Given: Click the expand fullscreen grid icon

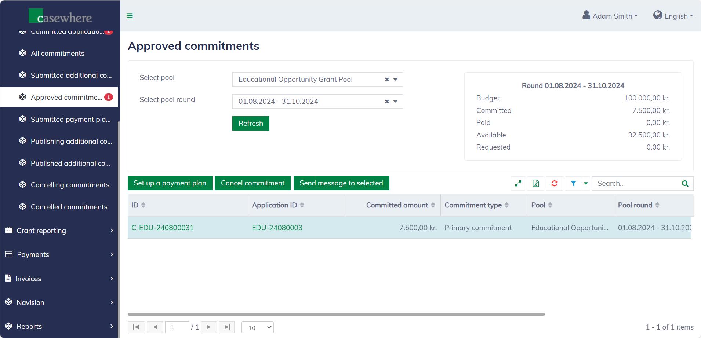Looking at the screenshot, I should (x=518, y=183).
